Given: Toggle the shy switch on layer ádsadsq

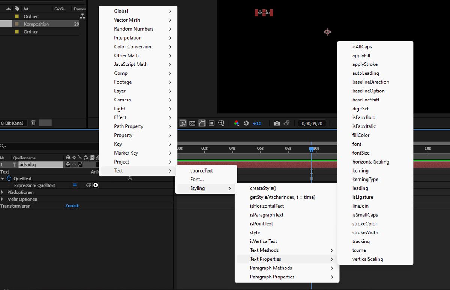Looking at the screenshot, I should [68, 164].
